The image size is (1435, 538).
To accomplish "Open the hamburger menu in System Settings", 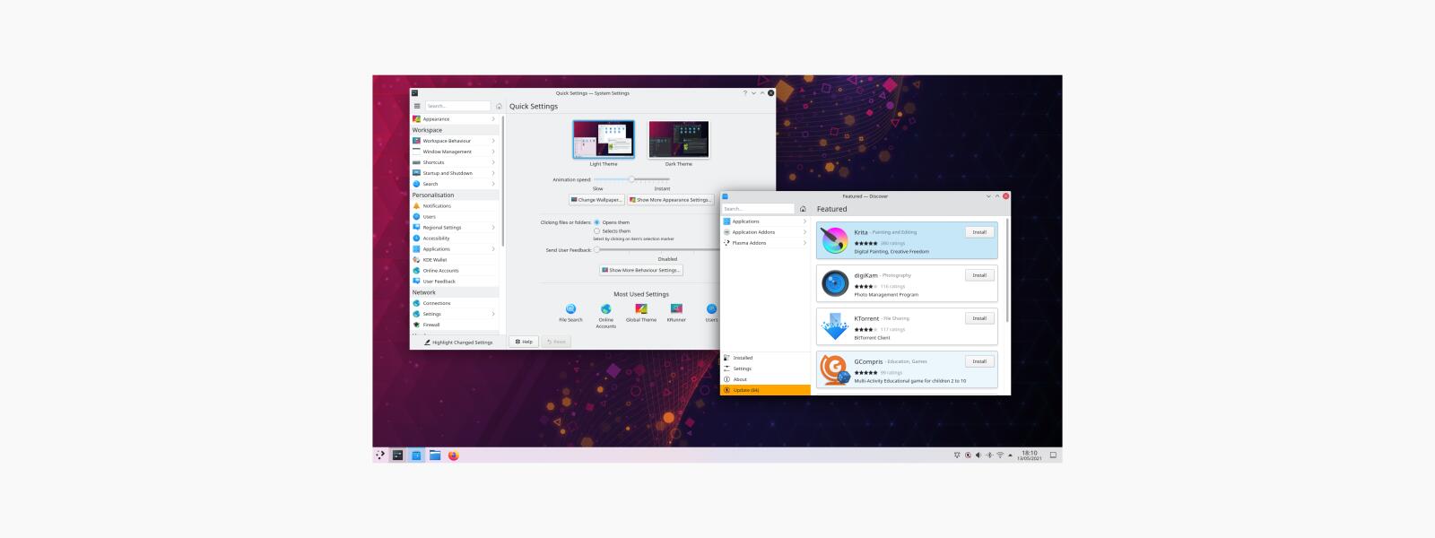I will [416, 106].
